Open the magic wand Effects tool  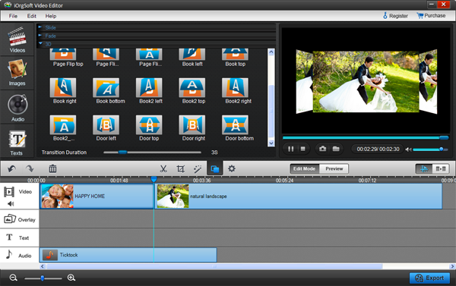[198, 168]
